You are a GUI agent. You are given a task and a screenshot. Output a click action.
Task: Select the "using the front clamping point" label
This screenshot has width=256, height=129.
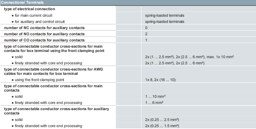tap(39, 80)
